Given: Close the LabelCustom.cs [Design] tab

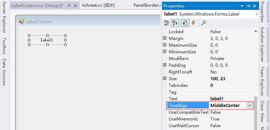Looking at the screenshot, I should 75,6.
